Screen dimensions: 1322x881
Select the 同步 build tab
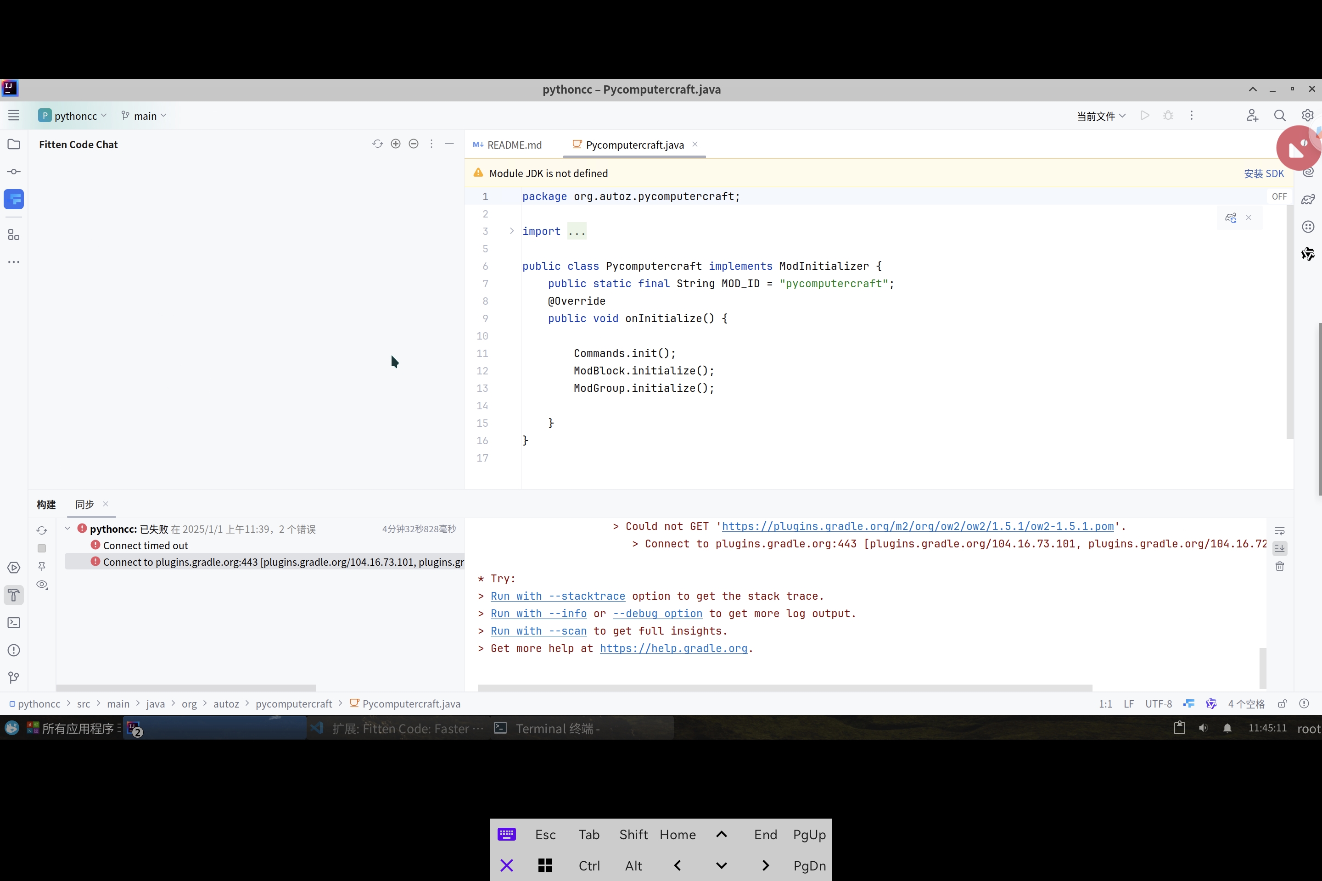point(85,505)
